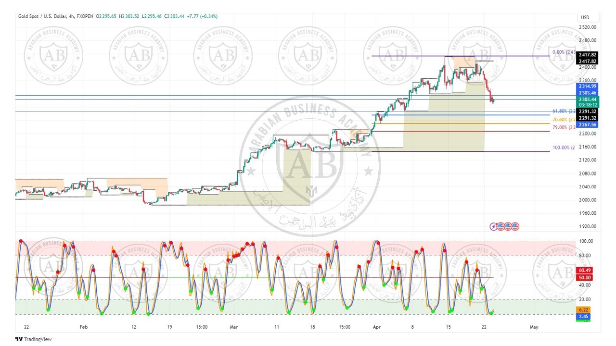Click the 20.00 oscillator scale label
Image resolution: width=616 pixels, height=346 pixels.
point(586,300)
